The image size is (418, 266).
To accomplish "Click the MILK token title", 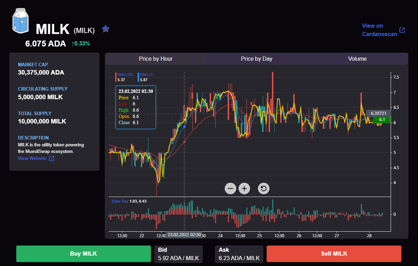I will click(53, 29).
